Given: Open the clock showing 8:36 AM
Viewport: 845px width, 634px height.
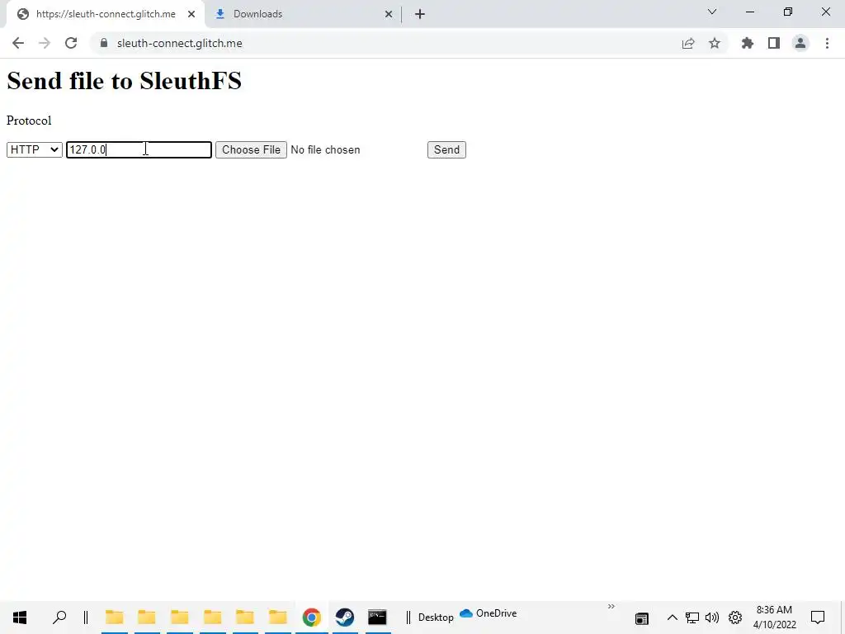Looking at the screenshot, I should (774, 617).
